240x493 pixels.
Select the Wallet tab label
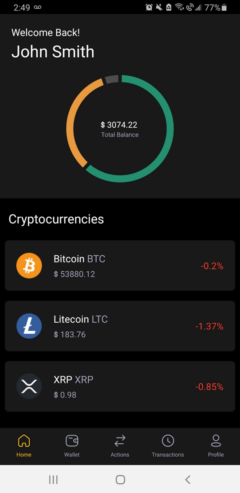[72, 454]
